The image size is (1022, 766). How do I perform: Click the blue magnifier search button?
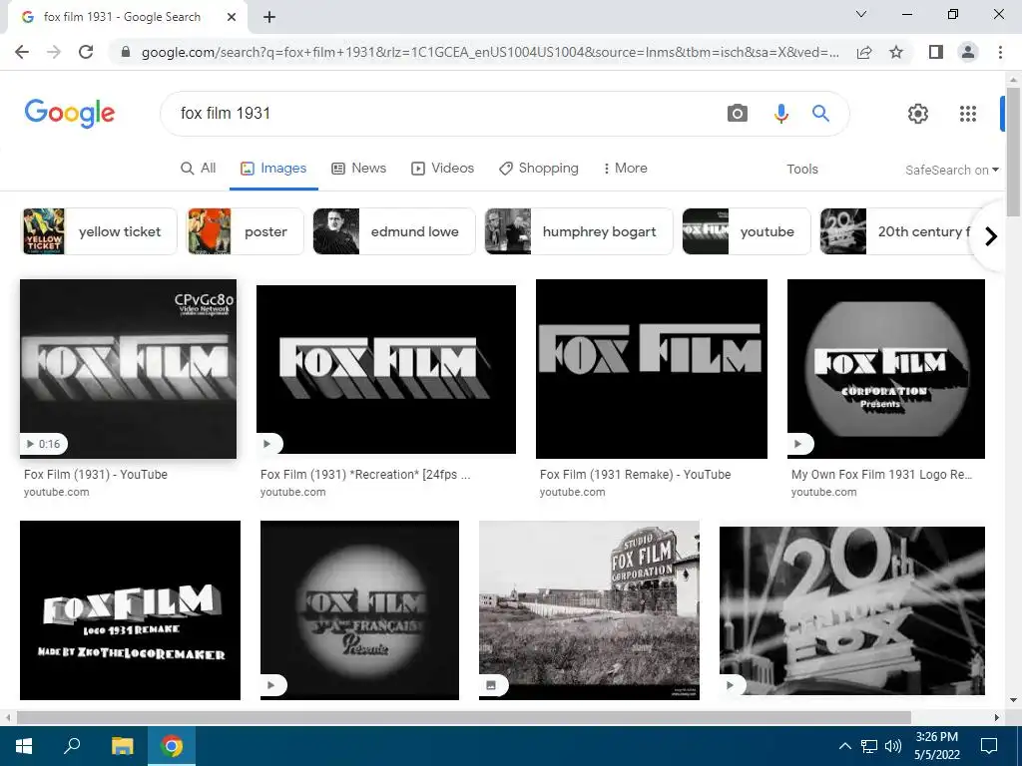820,114
